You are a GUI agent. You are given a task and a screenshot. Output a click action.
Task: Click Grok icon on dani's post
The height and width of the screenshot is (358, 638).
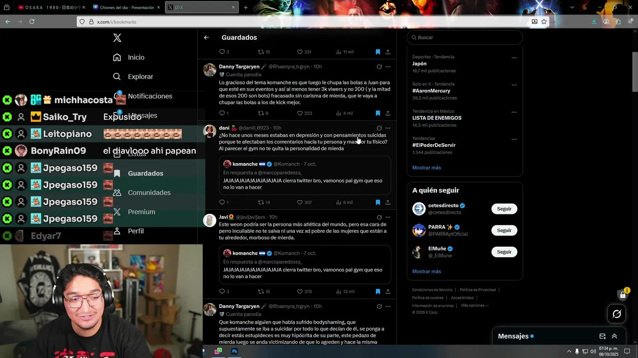coord(379,128)
